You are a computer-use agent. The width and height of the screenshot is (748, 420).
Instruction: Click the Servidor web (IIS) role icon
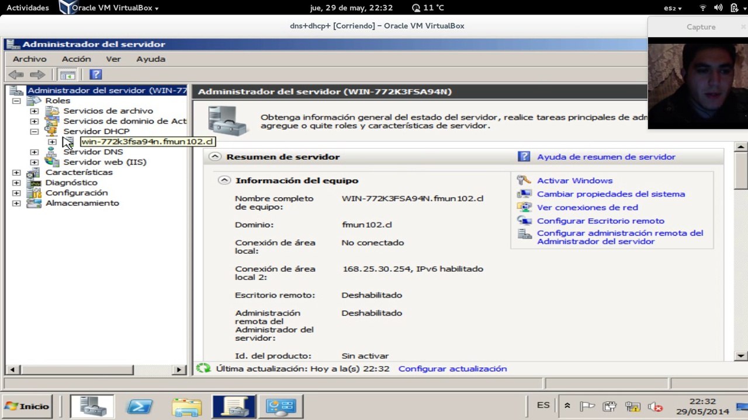click(52, 162)
